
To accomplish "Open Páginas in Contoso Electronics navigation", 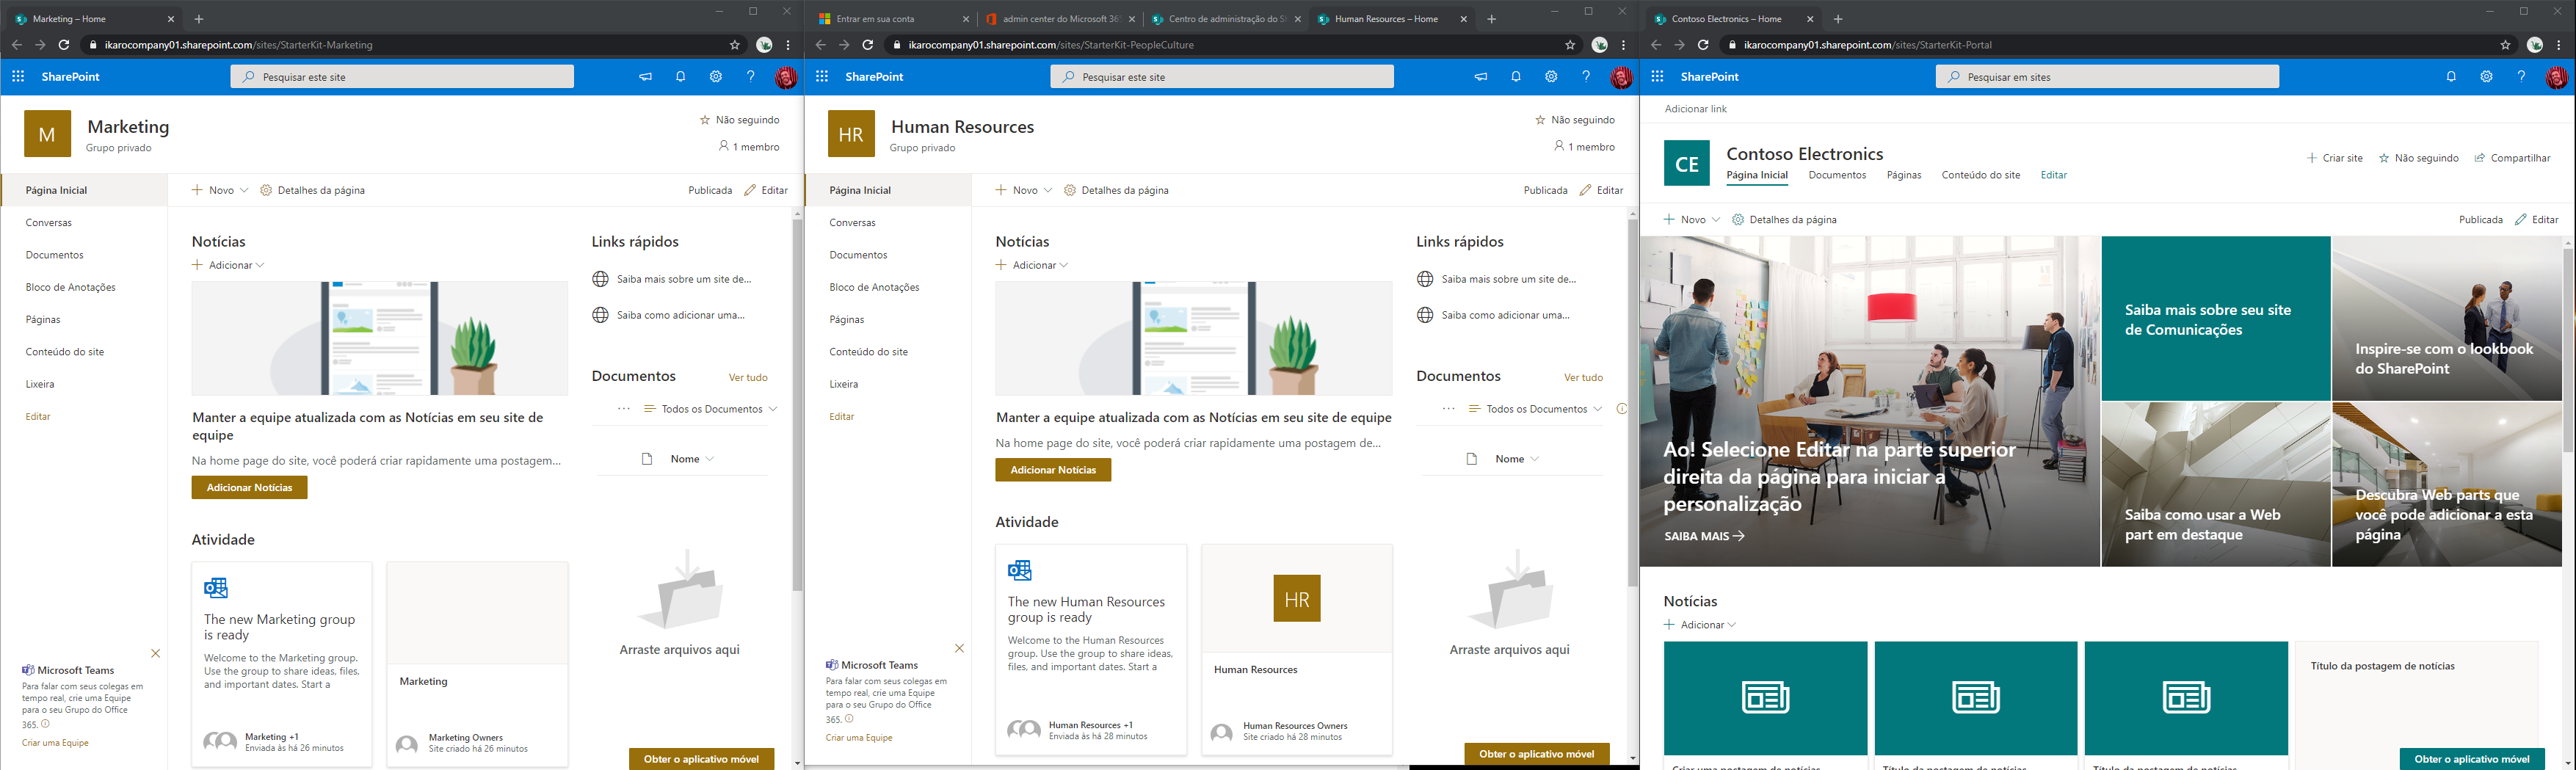I will point(1904,175).
